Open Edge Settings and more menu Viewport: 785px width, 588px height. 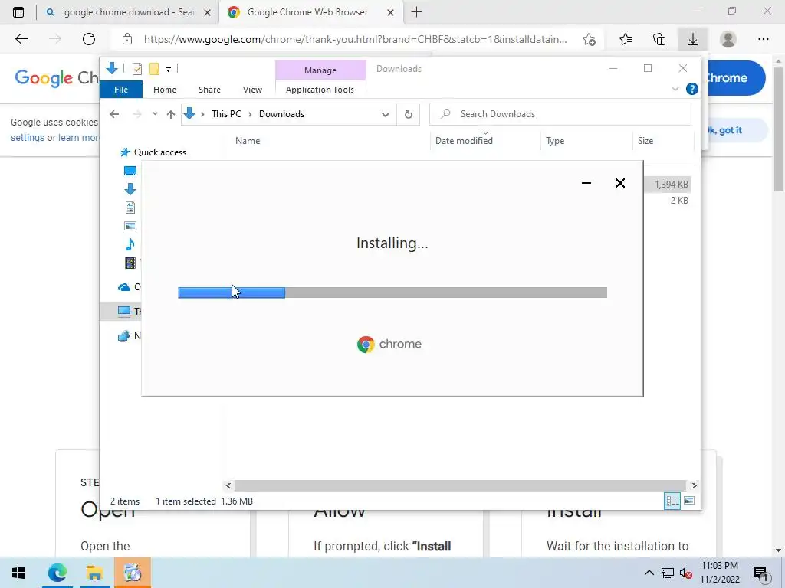coord(763,39)
